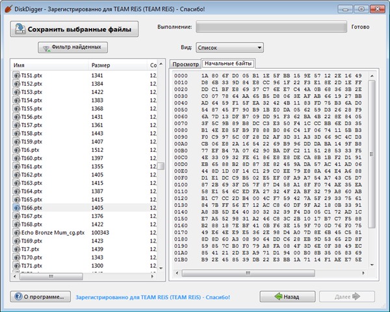
Task: Click the DiskDigger app icon in title bar
Action: point(7,6)
